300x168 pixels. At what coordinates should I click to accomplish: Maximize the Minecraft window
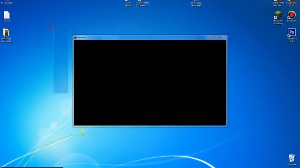(216, 37)
